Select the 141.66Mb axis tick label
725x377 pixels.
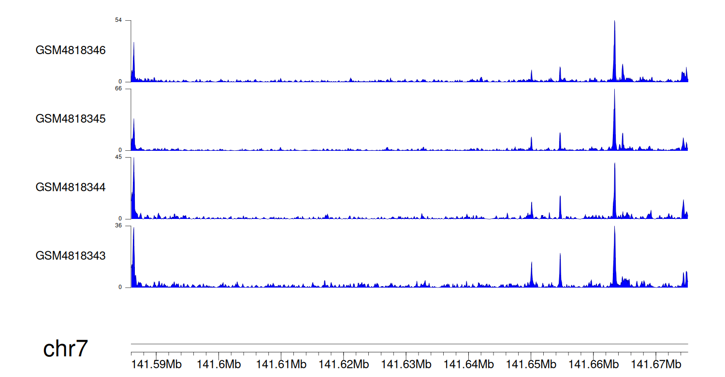pos(593,364)
